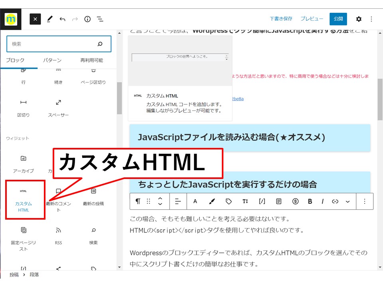Screen dimensions: 383x287
Task: Insert the RSS block
Action: pos(58,236)
